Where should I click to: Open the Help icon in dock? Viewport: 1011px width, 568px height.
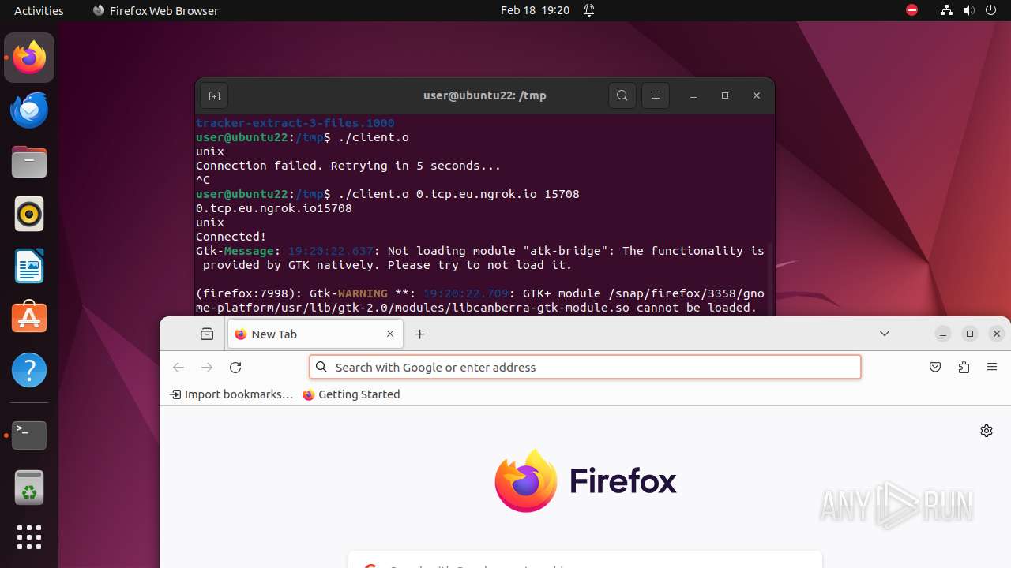tap(29, 370)
